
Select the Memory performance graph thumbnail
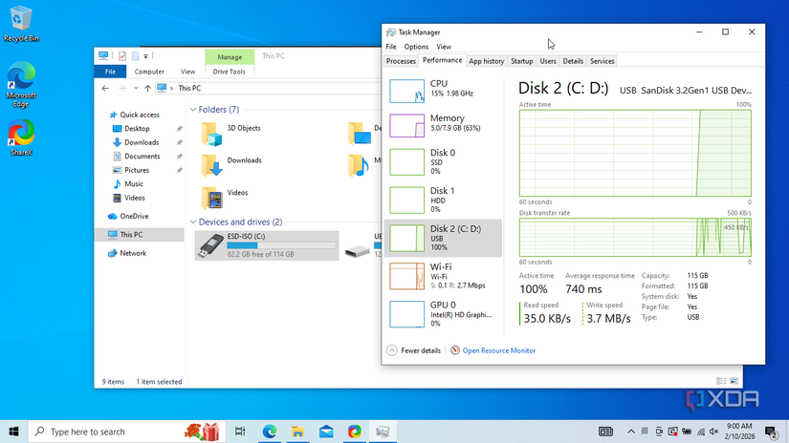(x=406, y=126)
